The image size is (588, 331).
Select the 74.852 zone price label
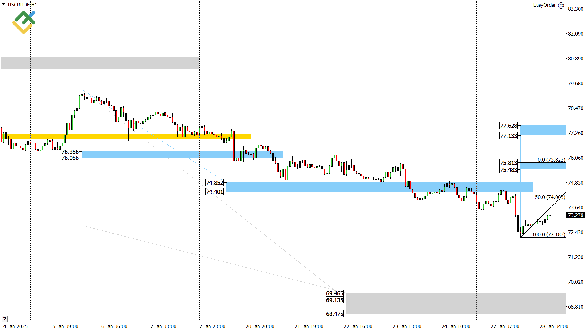click(x=214, y=183)
